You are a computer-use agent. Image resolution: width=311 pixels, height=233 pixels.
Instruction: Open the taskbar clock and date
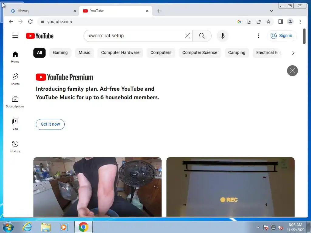296,227
